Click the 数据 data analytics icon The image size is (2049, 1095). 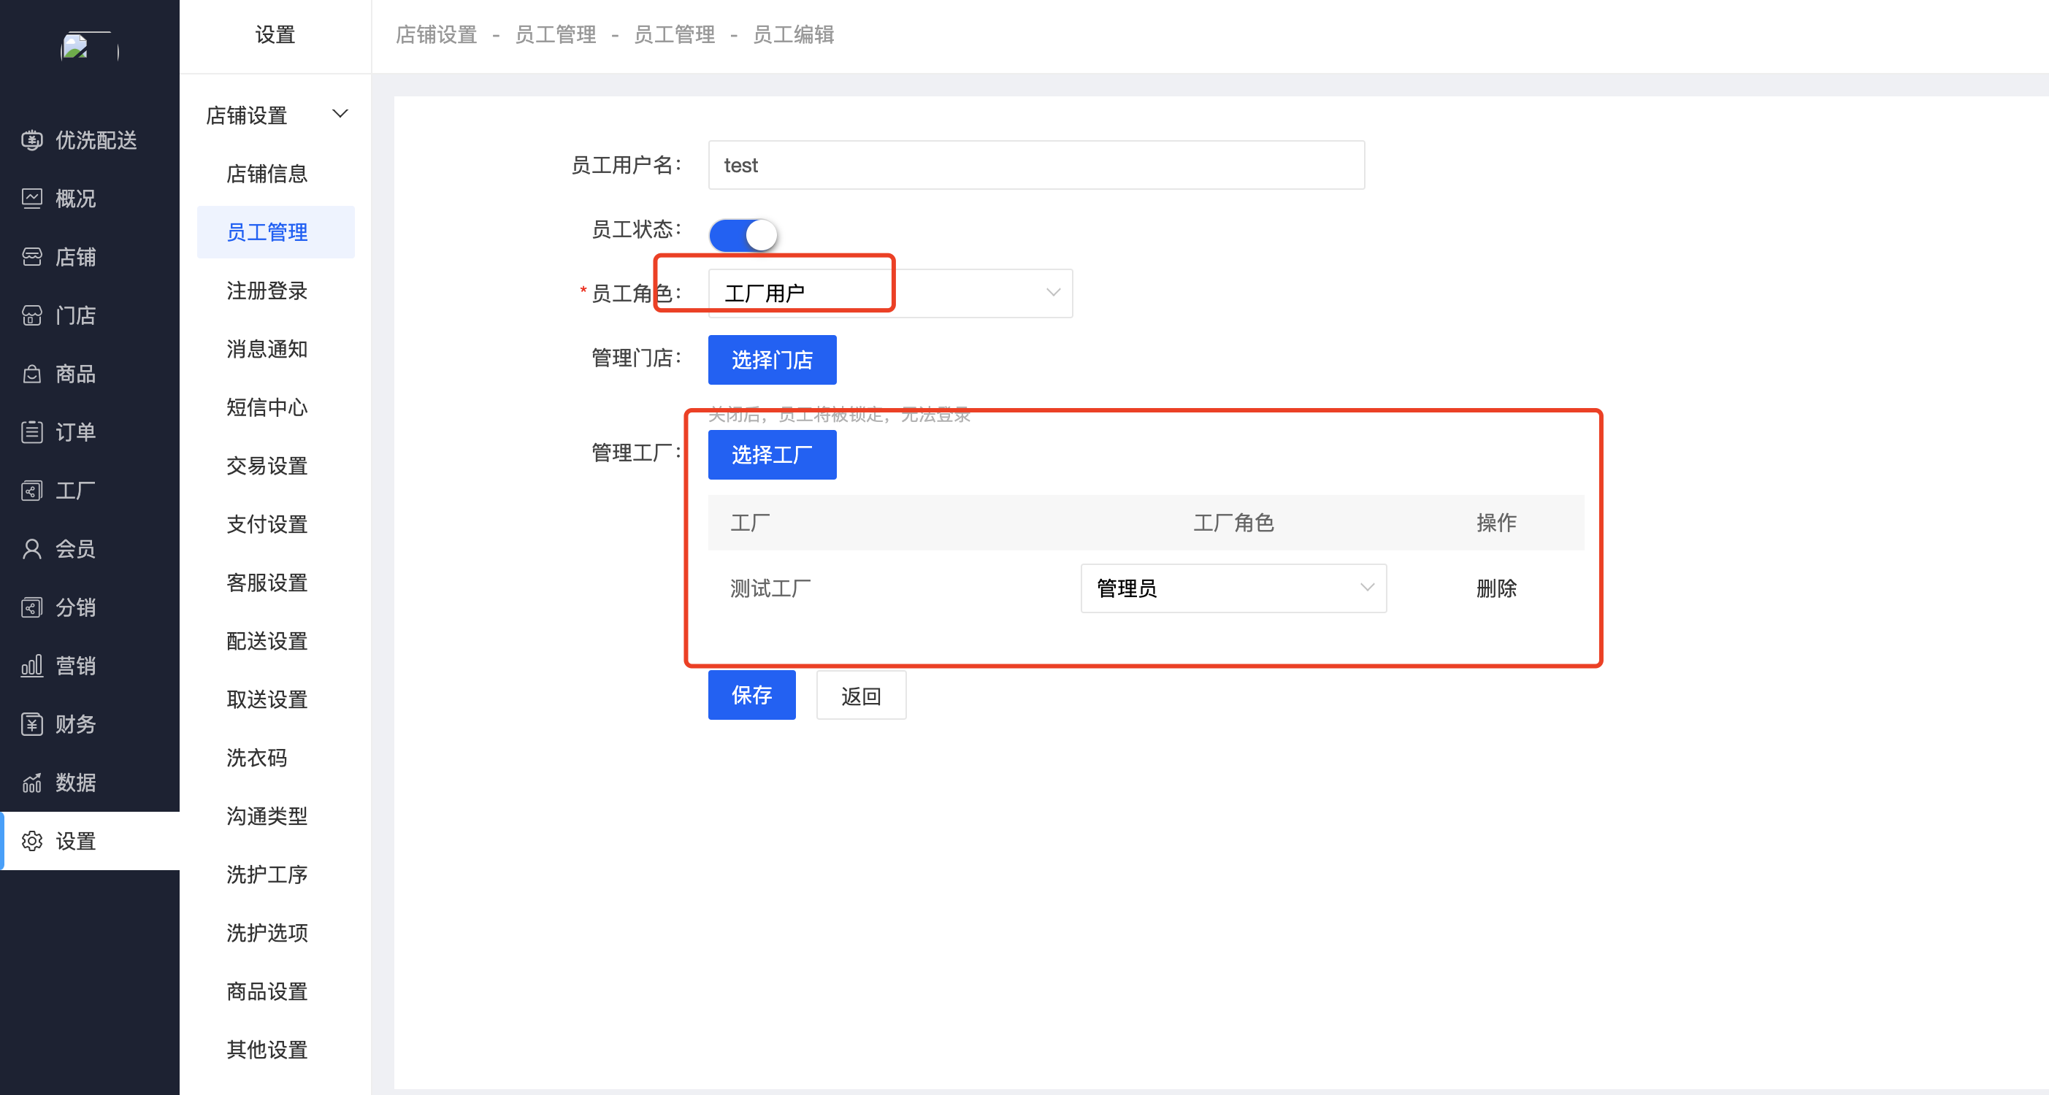tap(32, 783)
